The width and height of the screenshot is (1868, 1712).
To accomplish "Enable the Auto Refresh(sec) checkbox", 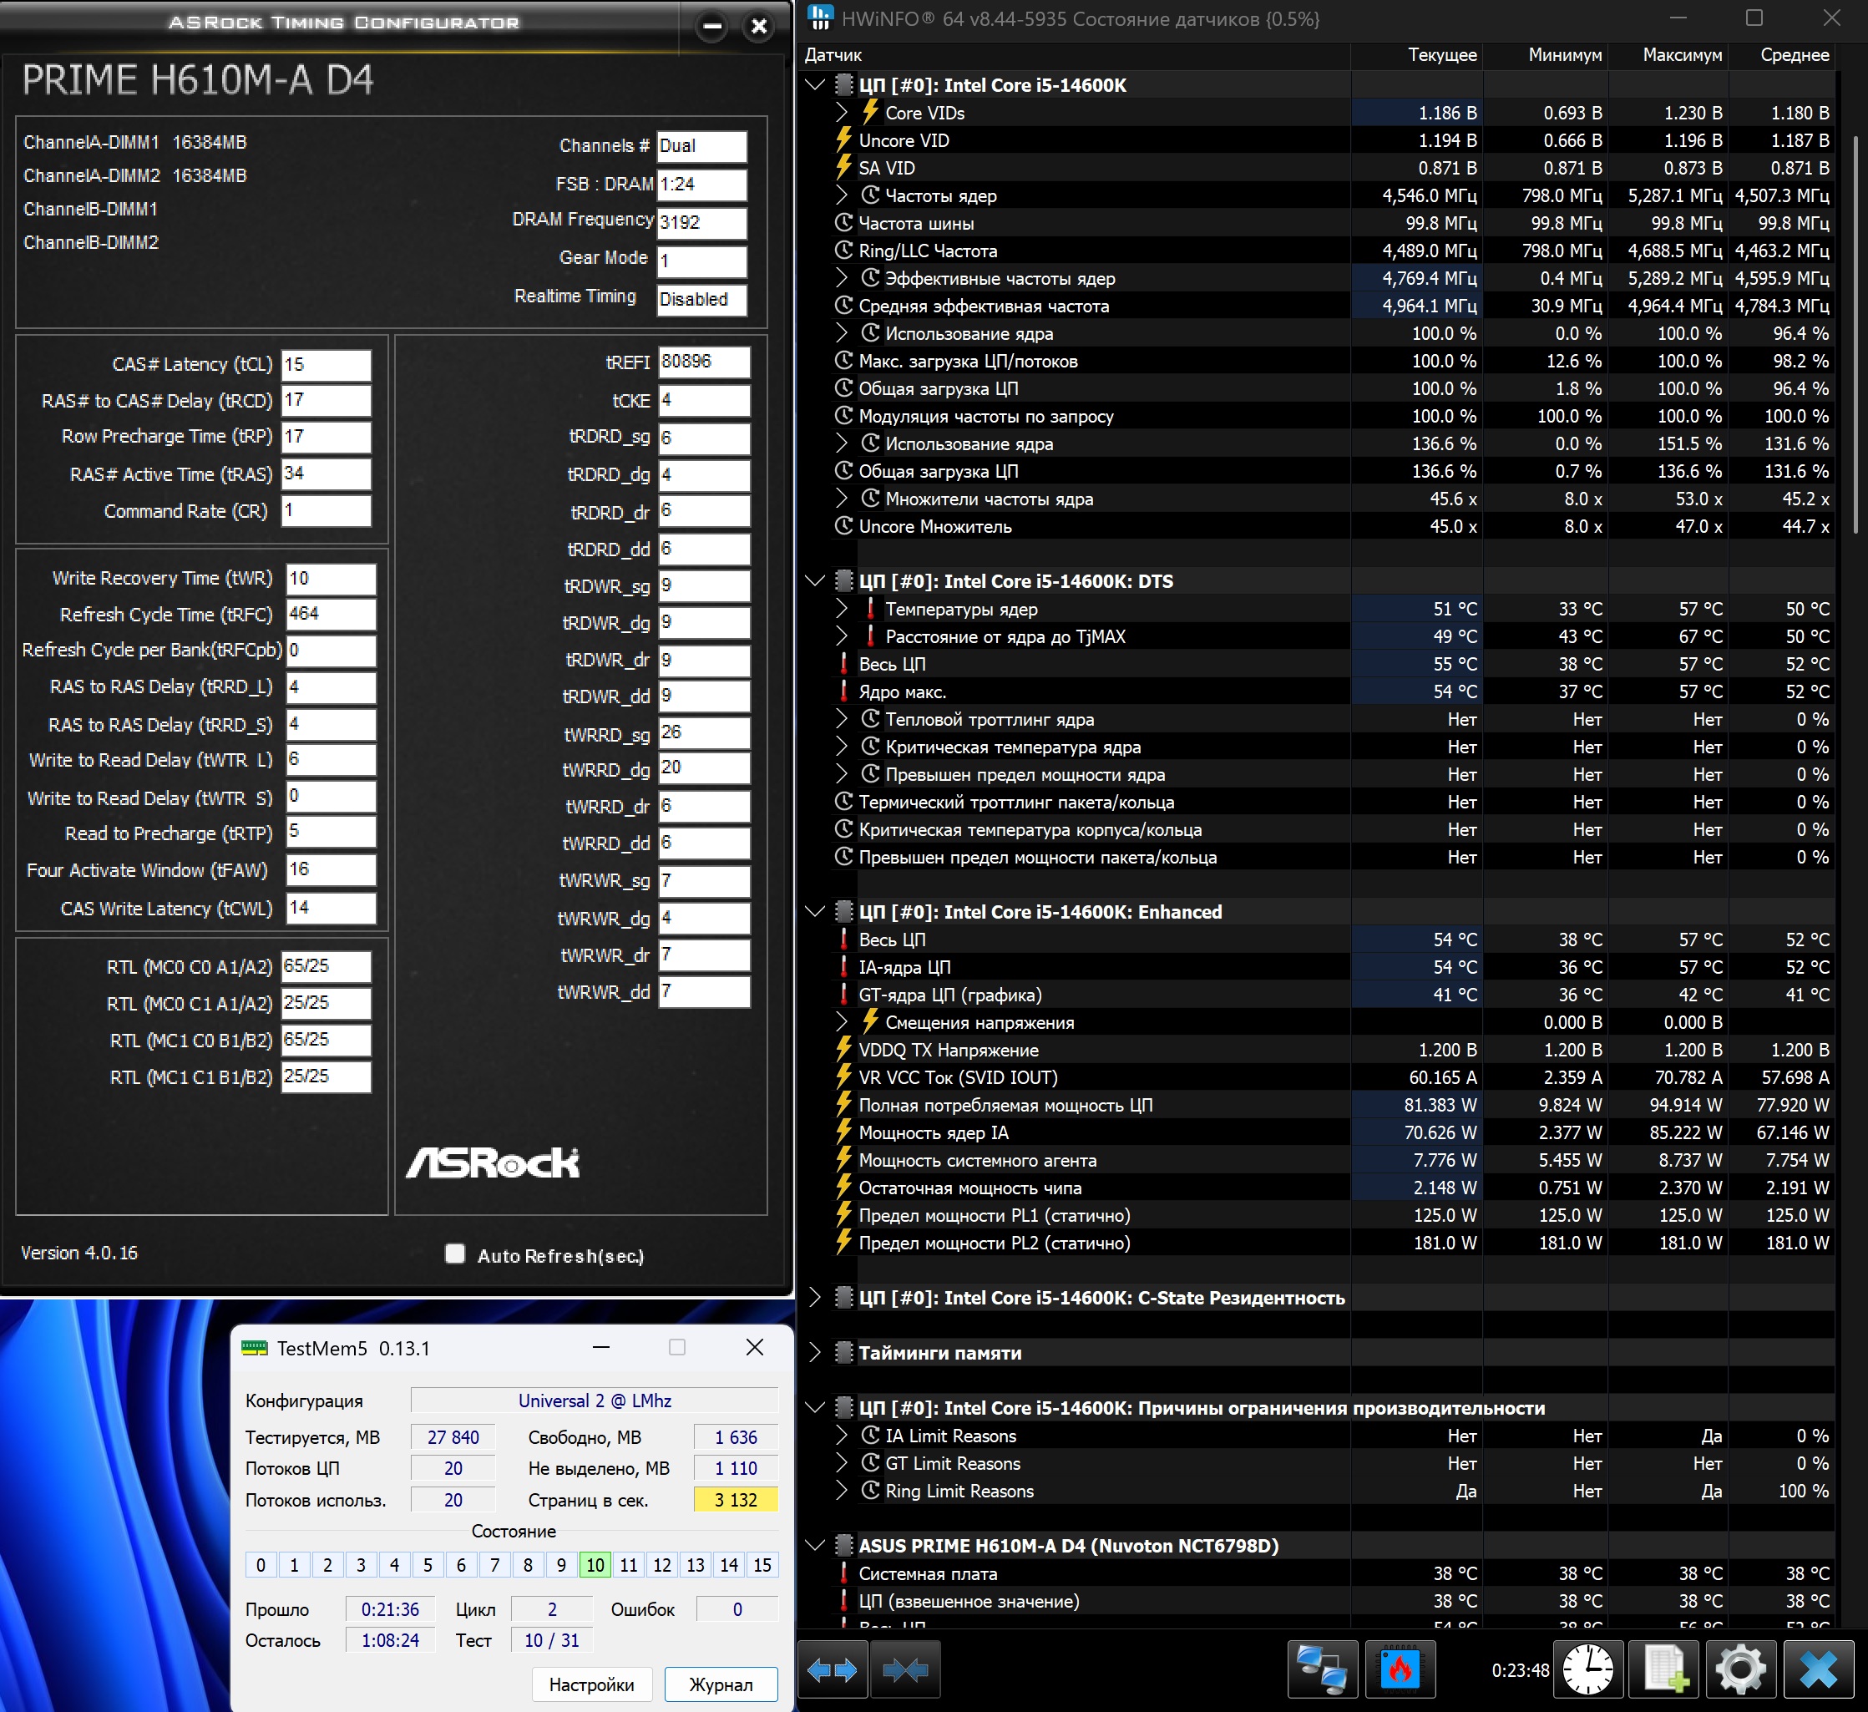I will point(455,1254).
